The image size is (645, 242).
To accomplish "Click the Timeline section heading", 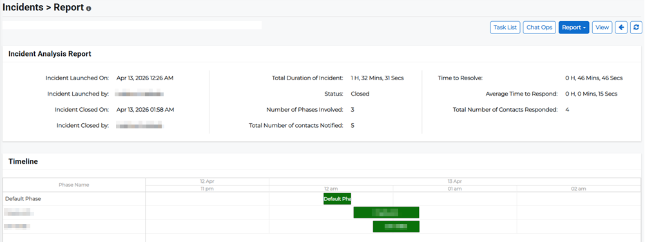I will [23, 162].
